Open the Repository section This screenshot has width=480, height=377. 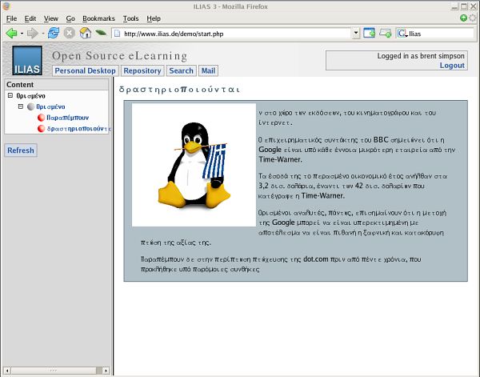click(x=142, y=70)
